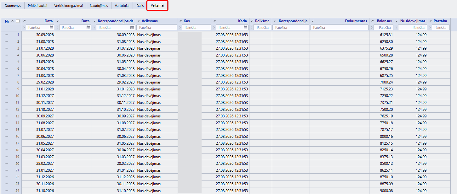Expand filter operator chevron for Reikšmė search

pos(251,28)
